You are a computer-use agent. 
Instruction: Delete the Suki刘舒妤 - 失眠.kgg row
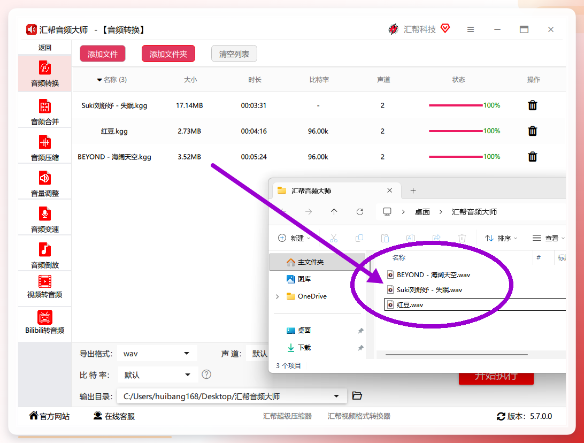point(533,105)
